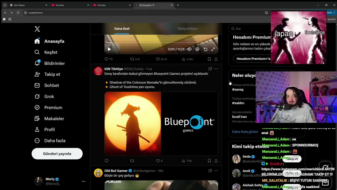
Task: Open the apps grid in bookmarks bar
Action: coord(10,19)
